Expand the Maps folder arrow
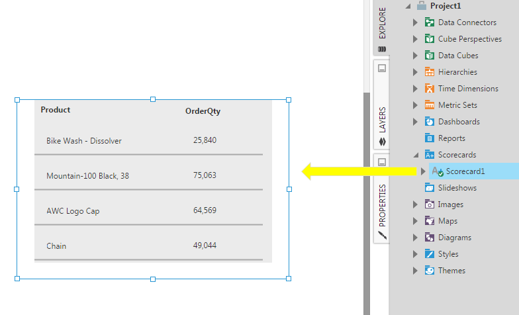519x315 pixels. (x=415, y=221)
